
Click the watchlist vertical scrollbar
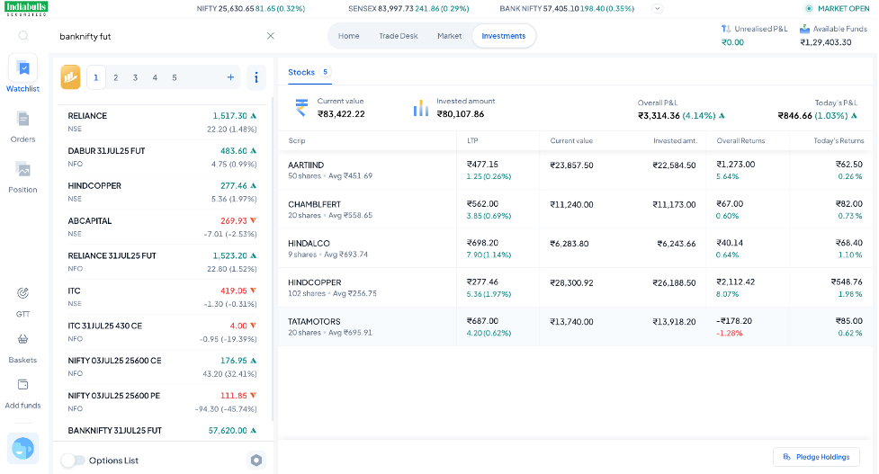coord(273,258)
